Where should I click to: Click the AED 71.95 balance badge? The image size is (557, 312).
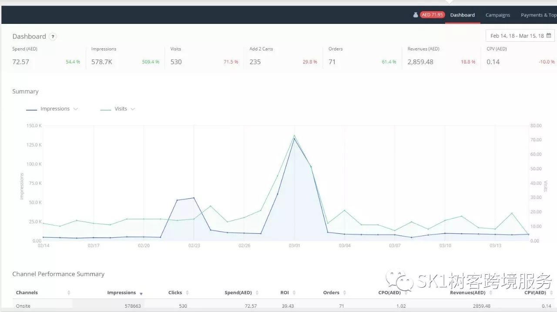[432, 15]
